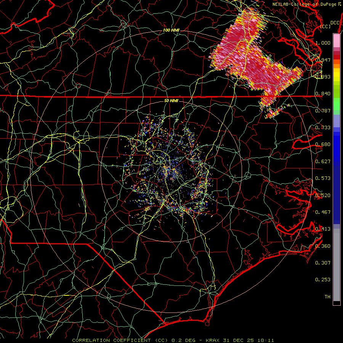Select the 0.307 legend value

[323, 263]
